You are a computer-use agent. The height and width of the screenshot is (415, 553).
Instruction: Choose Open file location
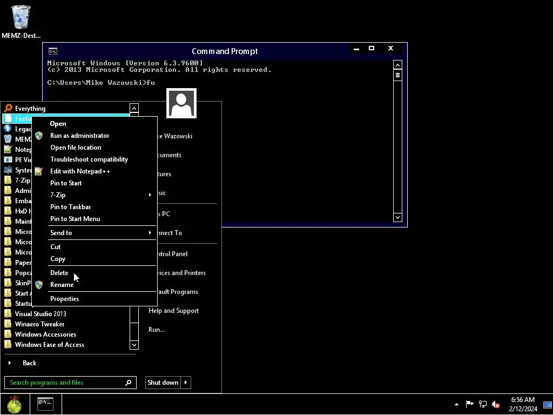click(95, 148)
